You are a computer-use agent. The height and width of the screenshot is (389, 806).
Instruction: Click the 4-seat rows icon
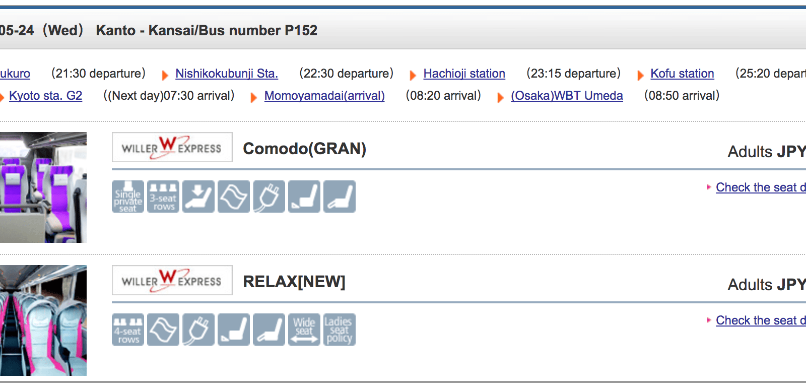(x=128, y=330)
